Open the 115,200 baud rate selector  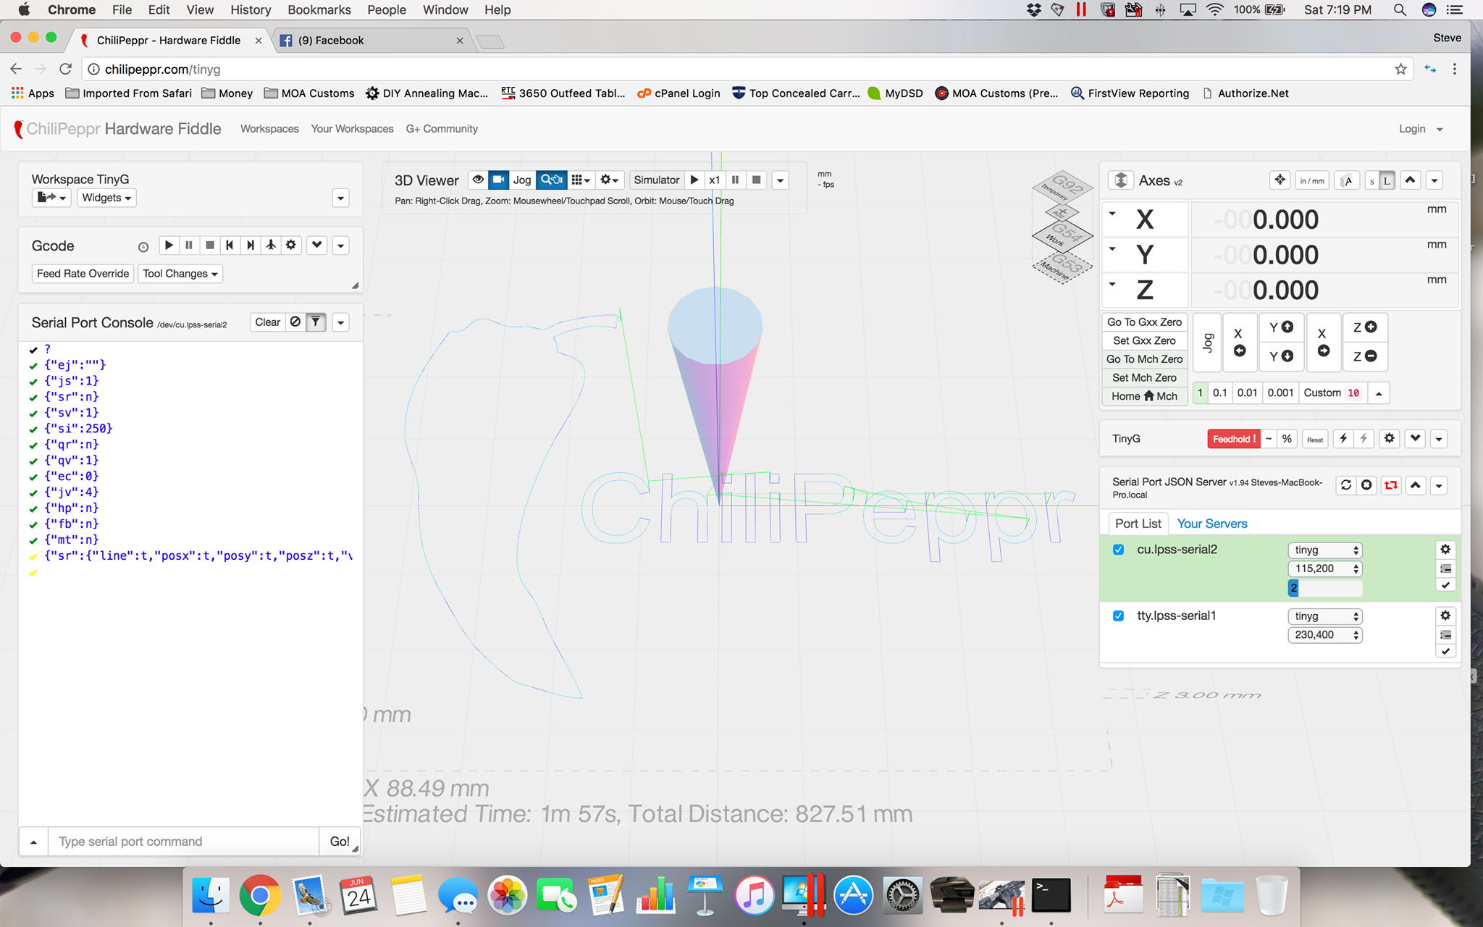point(1324,569)
